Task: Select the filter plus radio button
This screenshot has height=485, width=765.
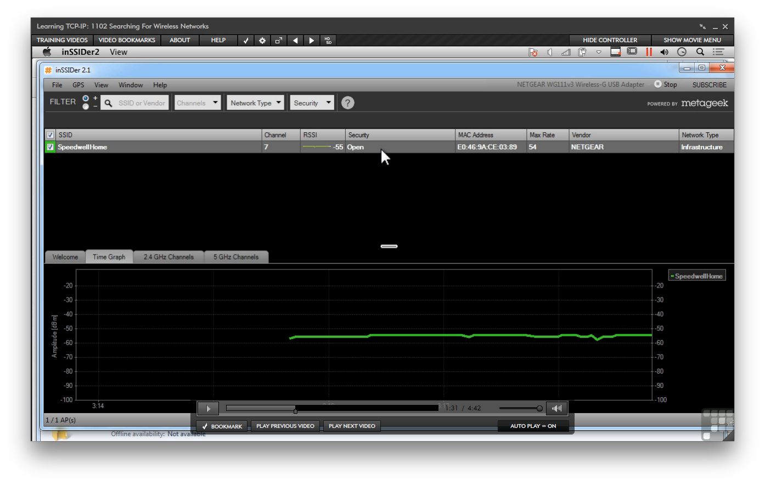Action: point(86,98)
